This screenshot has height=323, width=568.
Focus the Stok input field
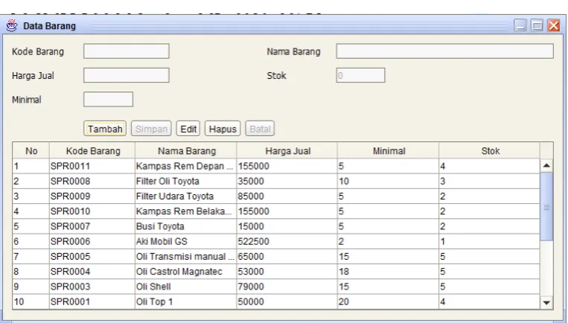click(360, 75)
